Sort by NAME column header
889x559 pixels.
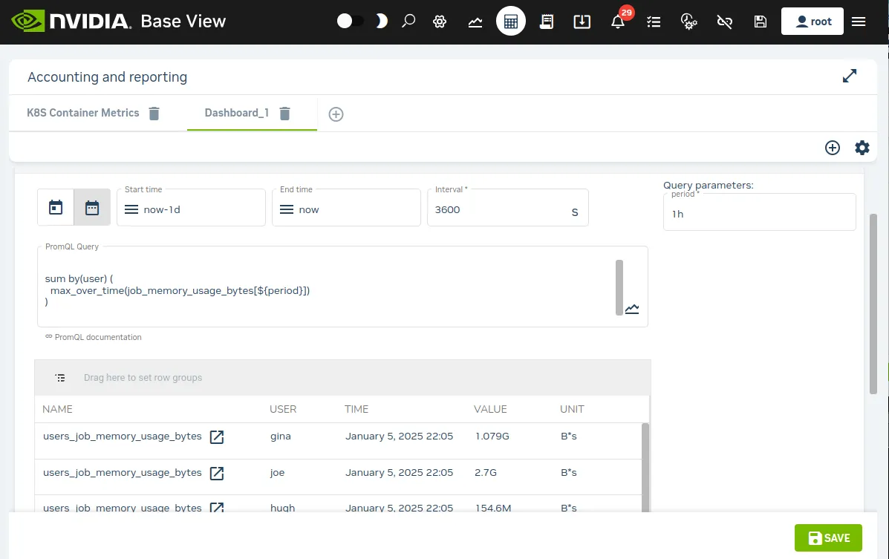(57, 409)
